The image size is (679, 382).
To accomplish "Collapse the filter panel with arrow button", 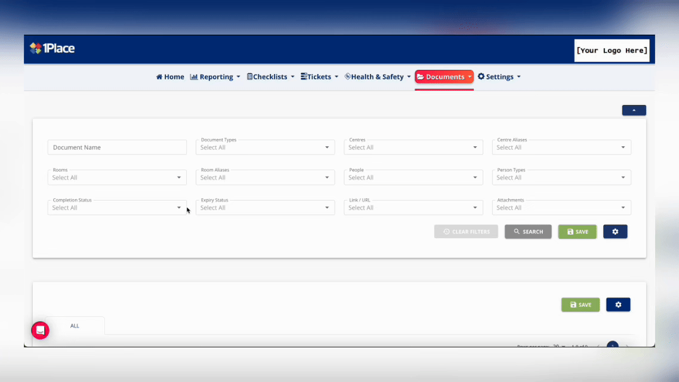I will [634, 110].
